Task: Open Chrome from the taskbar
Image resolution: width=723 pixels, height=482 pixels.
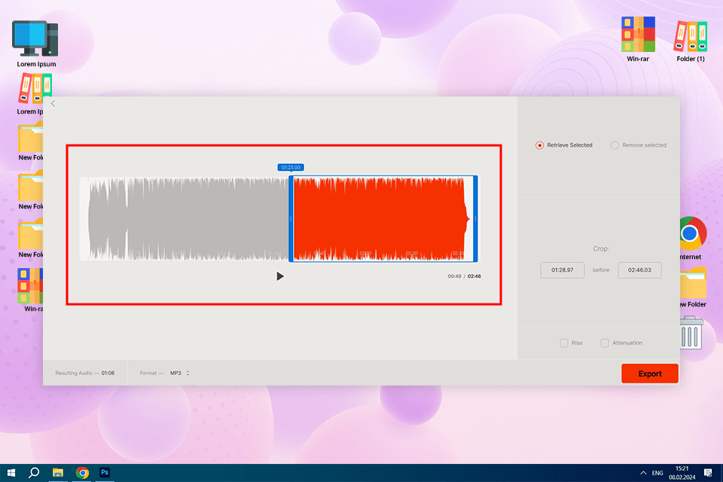Action: 82,473
